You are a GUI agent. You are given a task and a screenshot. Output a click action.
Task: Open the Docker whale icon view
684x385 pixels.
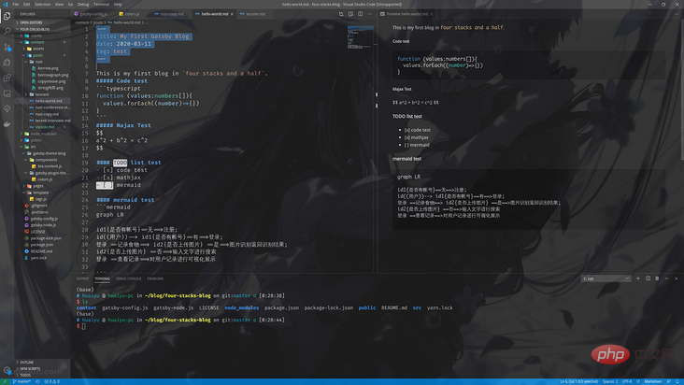(7, 124)
